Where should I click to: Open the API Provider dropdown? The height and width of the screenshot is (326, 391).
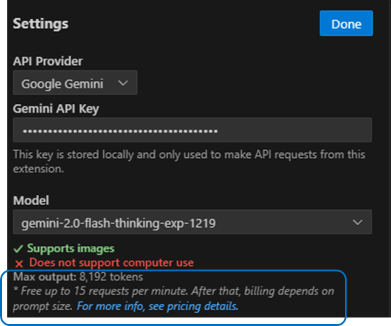pos(75,83)
